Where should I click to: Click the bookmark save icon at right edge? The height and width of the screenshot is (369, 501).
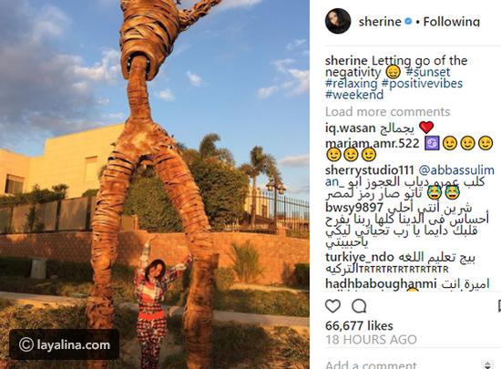coord(499,306)
